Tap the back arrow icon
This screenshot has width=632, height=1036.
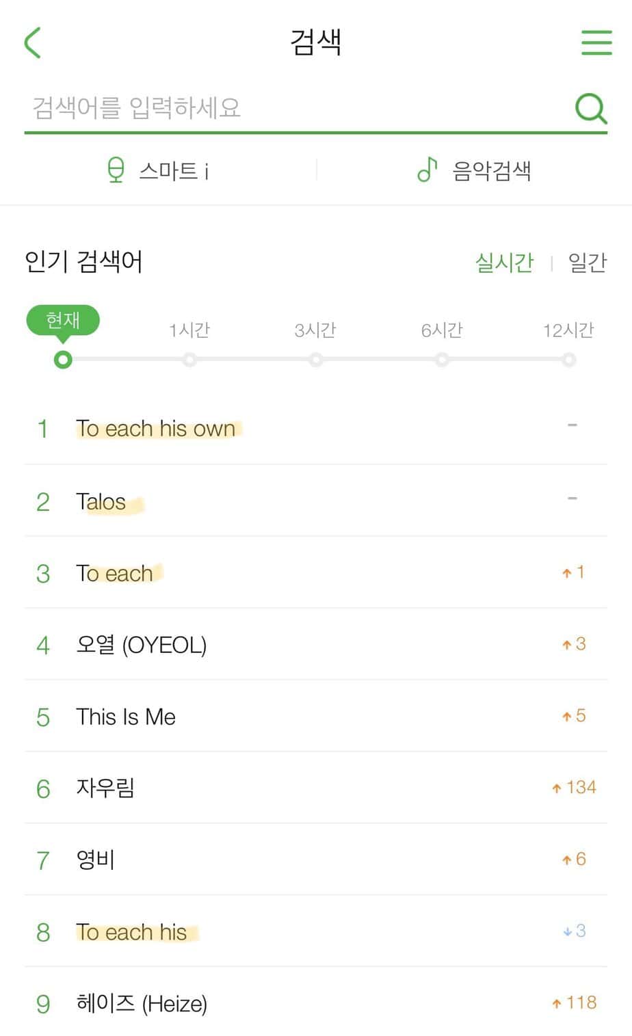click(33, 42)
